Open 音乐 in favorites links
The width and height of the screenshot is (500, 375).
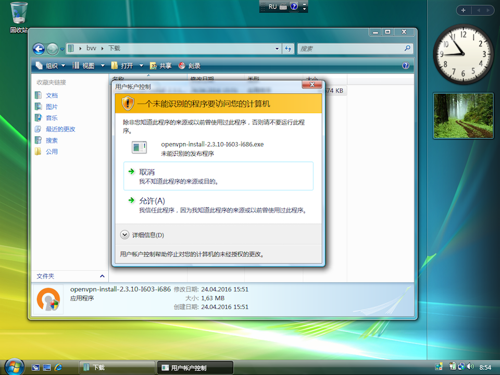[x=52, y=118]
